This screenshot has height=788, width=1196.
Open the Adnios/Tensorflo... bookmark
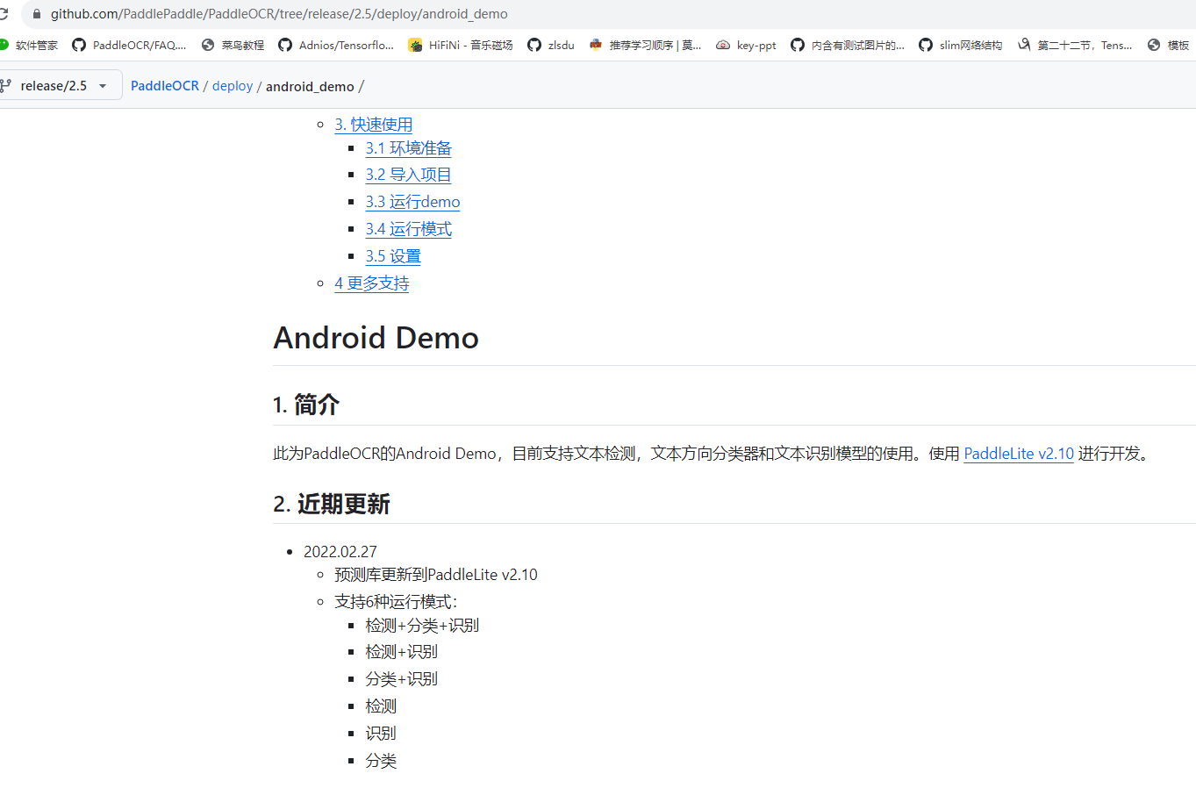tap(336, 45)
